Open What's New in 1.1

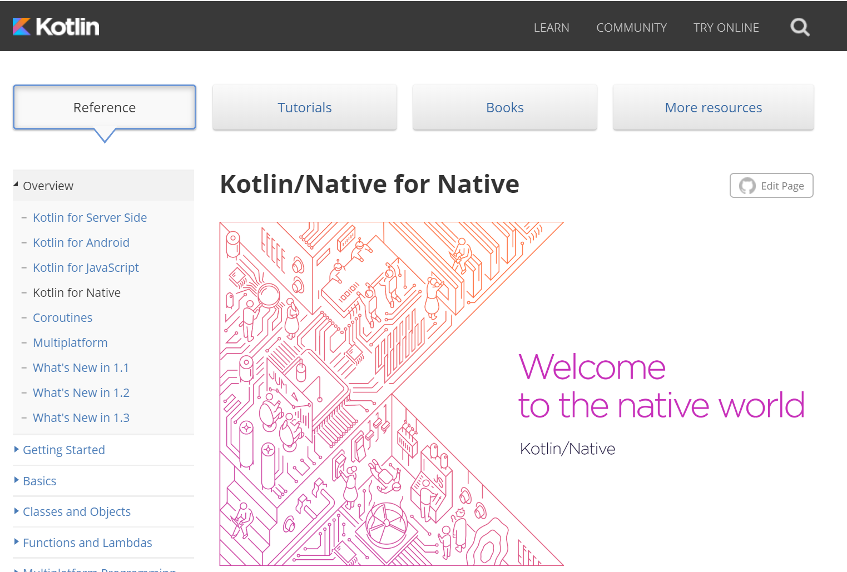click(81, 367)
